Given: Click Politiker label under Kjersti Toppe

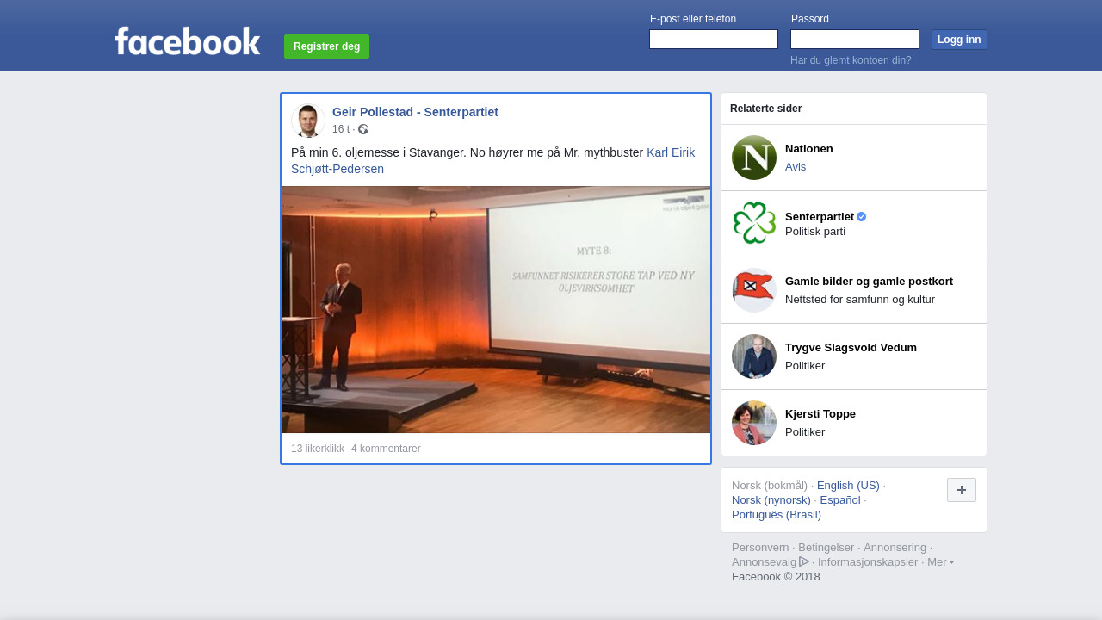Looking at the screenshot, I should click(x=805, y=432).
